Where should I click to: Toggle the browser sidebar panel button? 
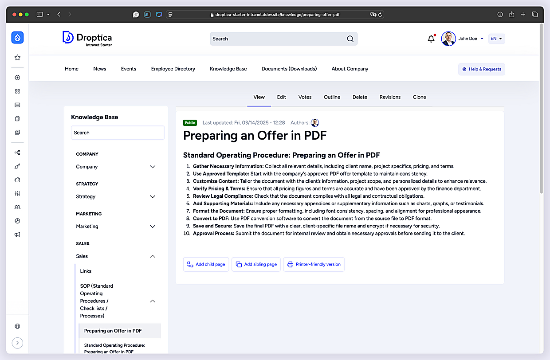pos(39,15)
